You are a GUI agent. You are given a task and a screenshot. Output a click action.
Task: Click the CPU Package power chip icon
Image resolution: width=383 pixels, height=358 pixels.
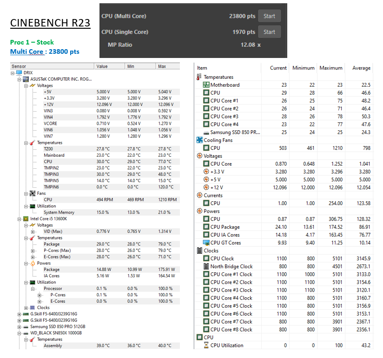click(x=206, y=227)
